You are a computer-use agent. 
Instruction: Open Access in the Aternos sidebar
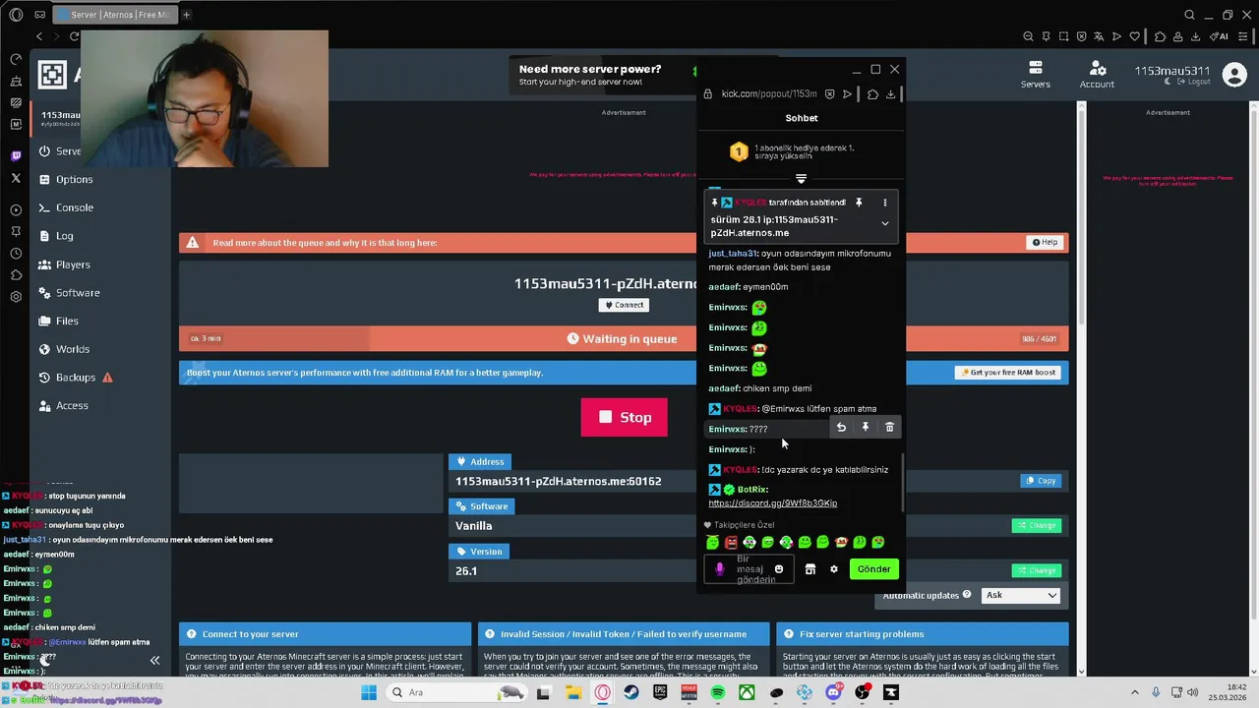click(64, 405)
